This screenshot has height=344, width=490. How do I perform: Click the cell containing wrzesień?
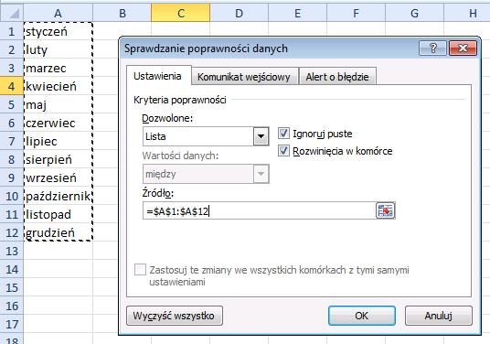[59, 177]
